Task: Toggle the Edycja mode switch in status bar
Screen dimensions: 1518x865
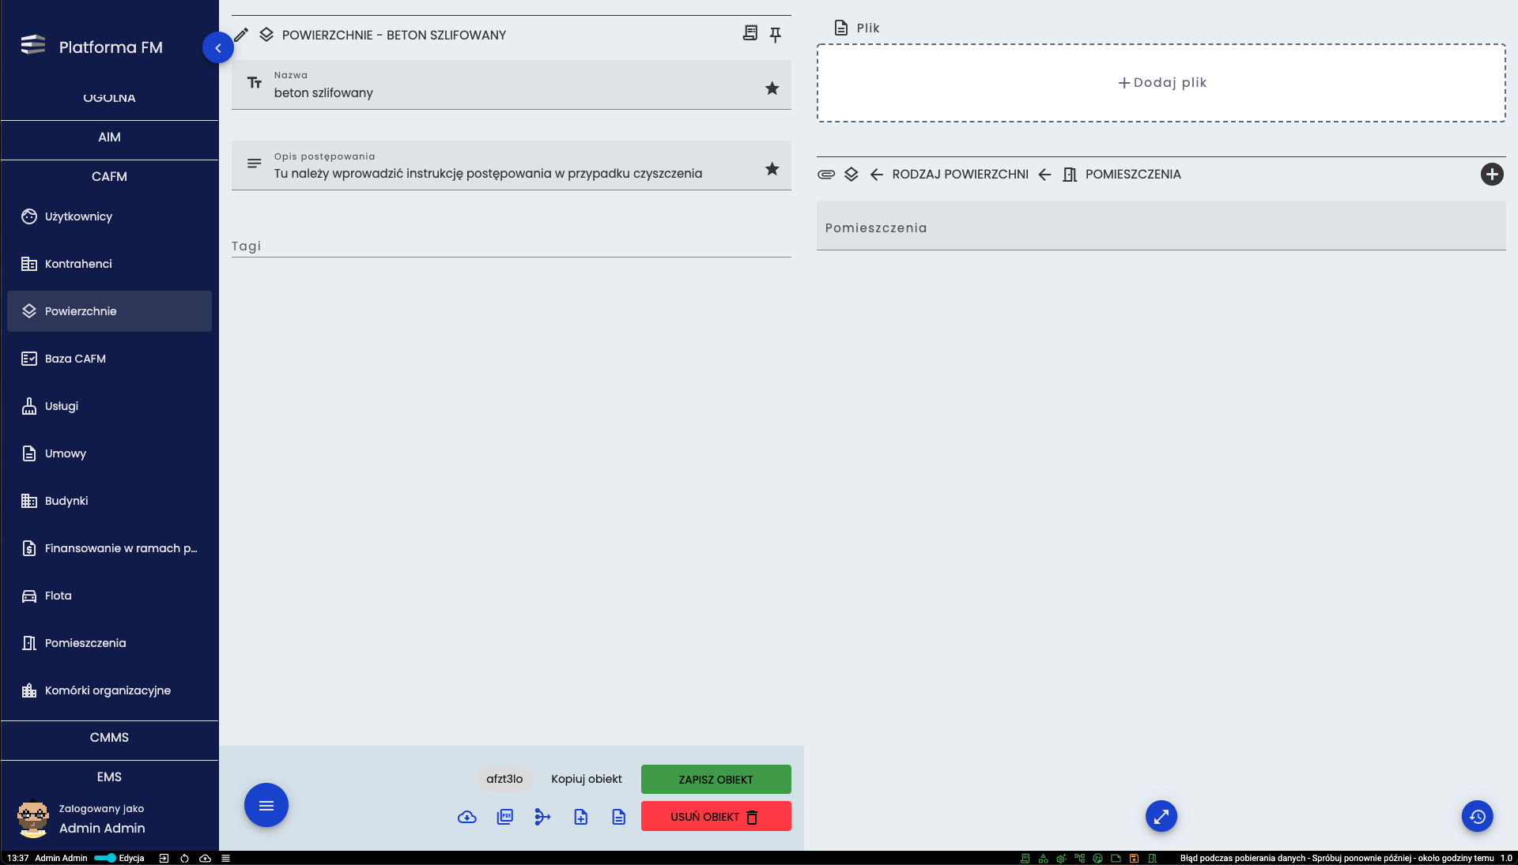Action: pyautogui.click(x=105, y=858)
